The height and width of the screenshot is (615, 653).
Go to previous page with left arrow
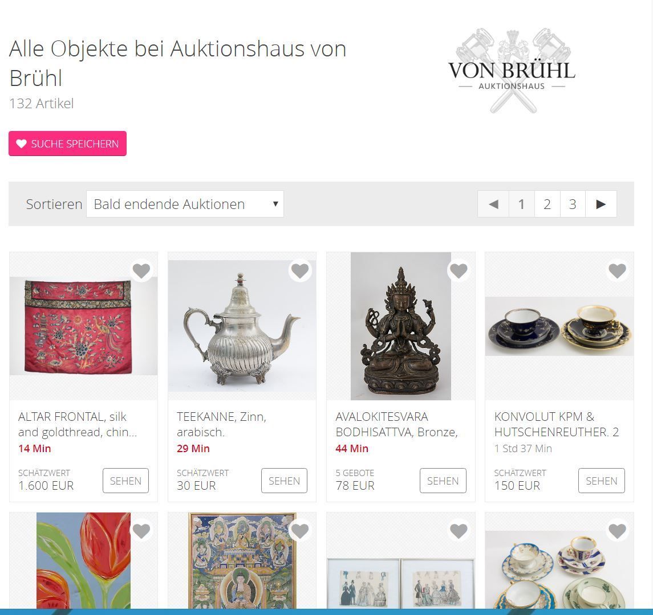[493, 204]
